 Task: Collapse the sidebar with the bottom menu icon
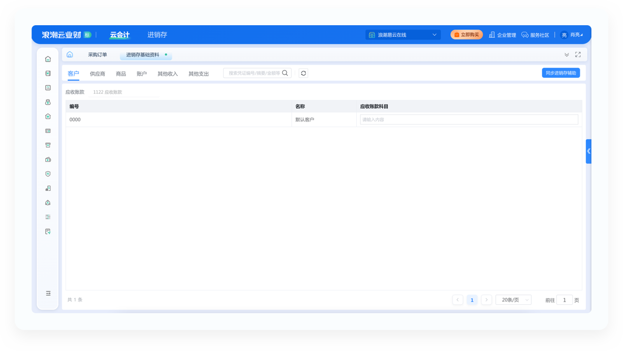click(x=48, y=293)
